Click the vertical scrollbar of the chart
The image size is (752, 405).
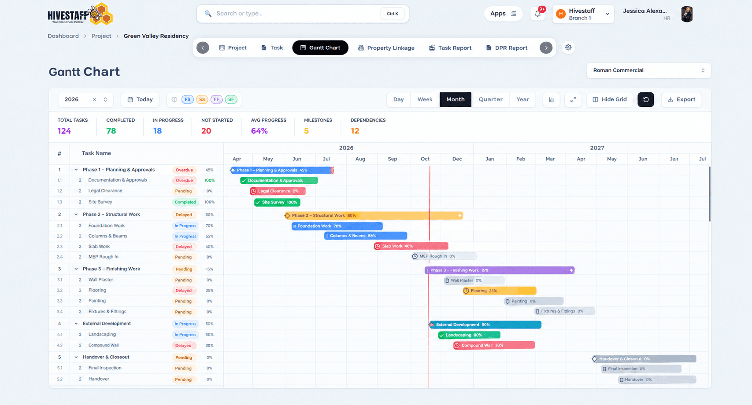[x=709, y=194]
